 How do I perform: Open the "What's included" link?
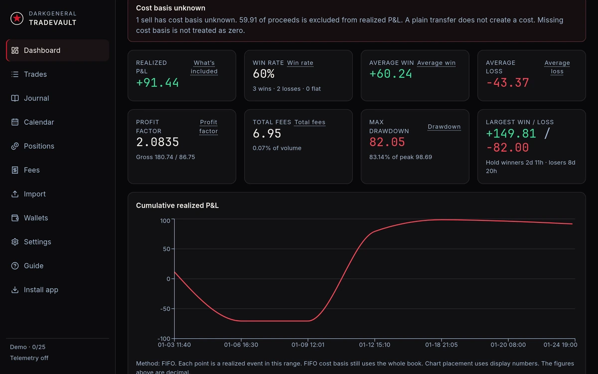[204, 67]
